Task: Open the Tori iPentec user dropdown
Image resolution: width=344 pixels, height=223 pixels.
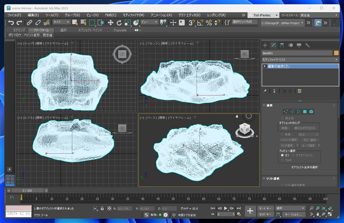Action: (263, 15)
